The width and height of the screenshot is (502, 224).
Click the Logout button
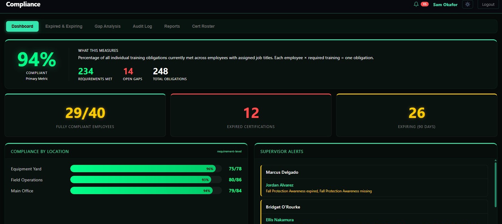coord(488,4)
